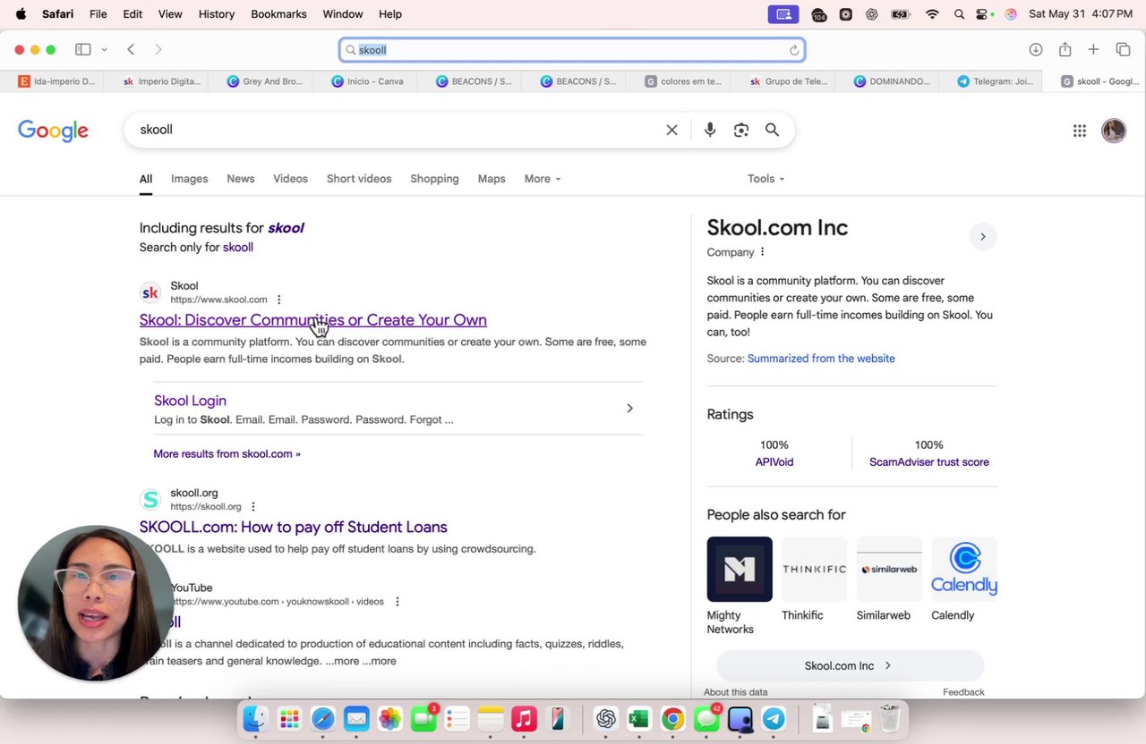The image size is (1146, 744).
Task: Show the tab overview
Action: pyautogui.click(x=1123, y=50)
